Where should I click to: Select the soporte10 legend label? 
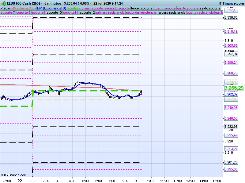click(55, 13)
